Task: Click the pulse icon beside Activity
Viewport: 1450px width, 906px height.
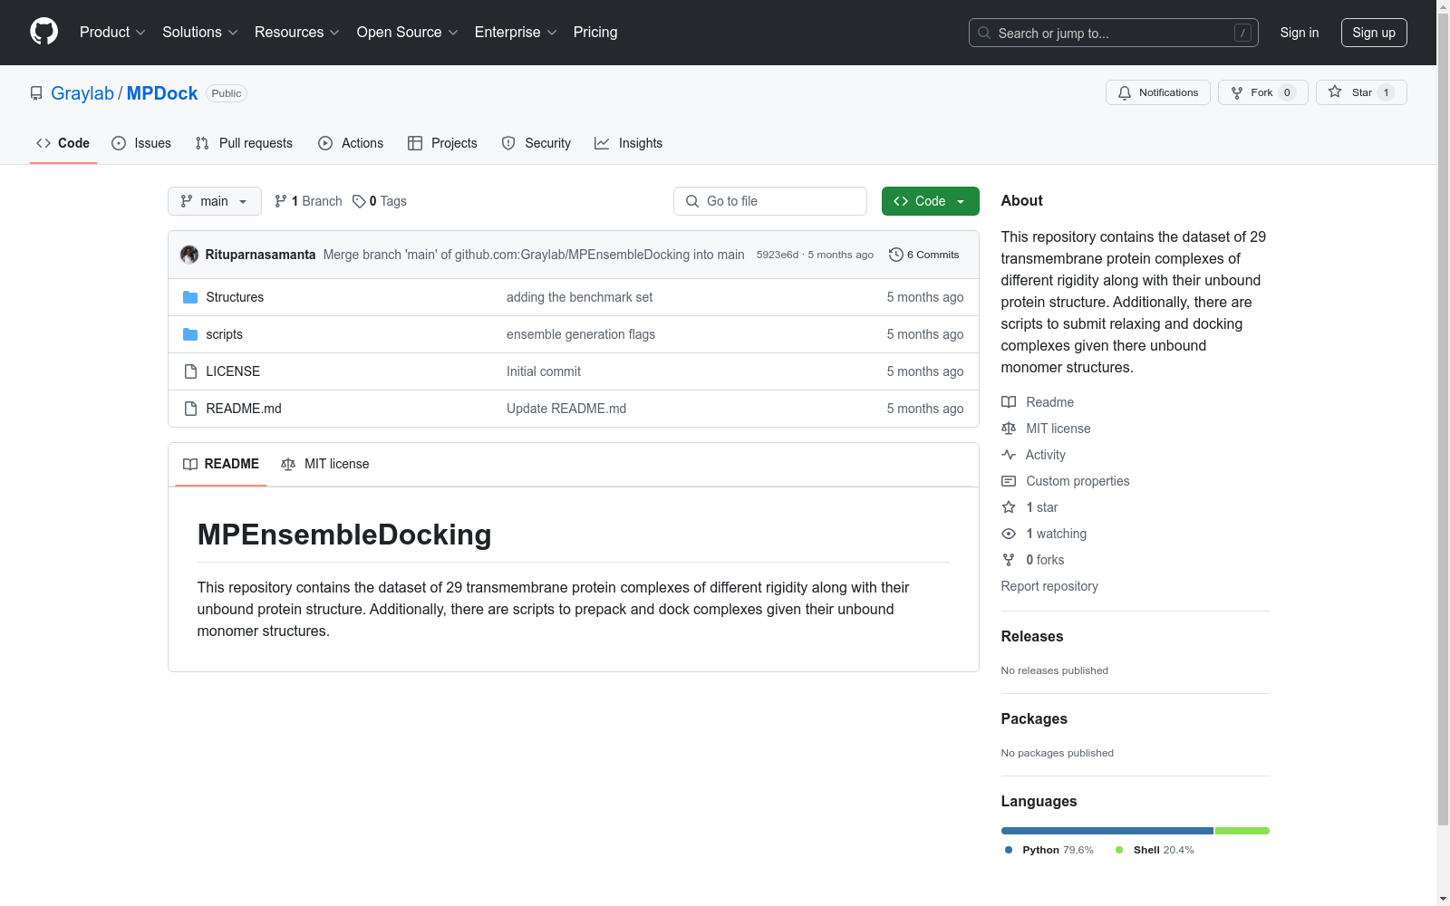Action: point(1009,455)
